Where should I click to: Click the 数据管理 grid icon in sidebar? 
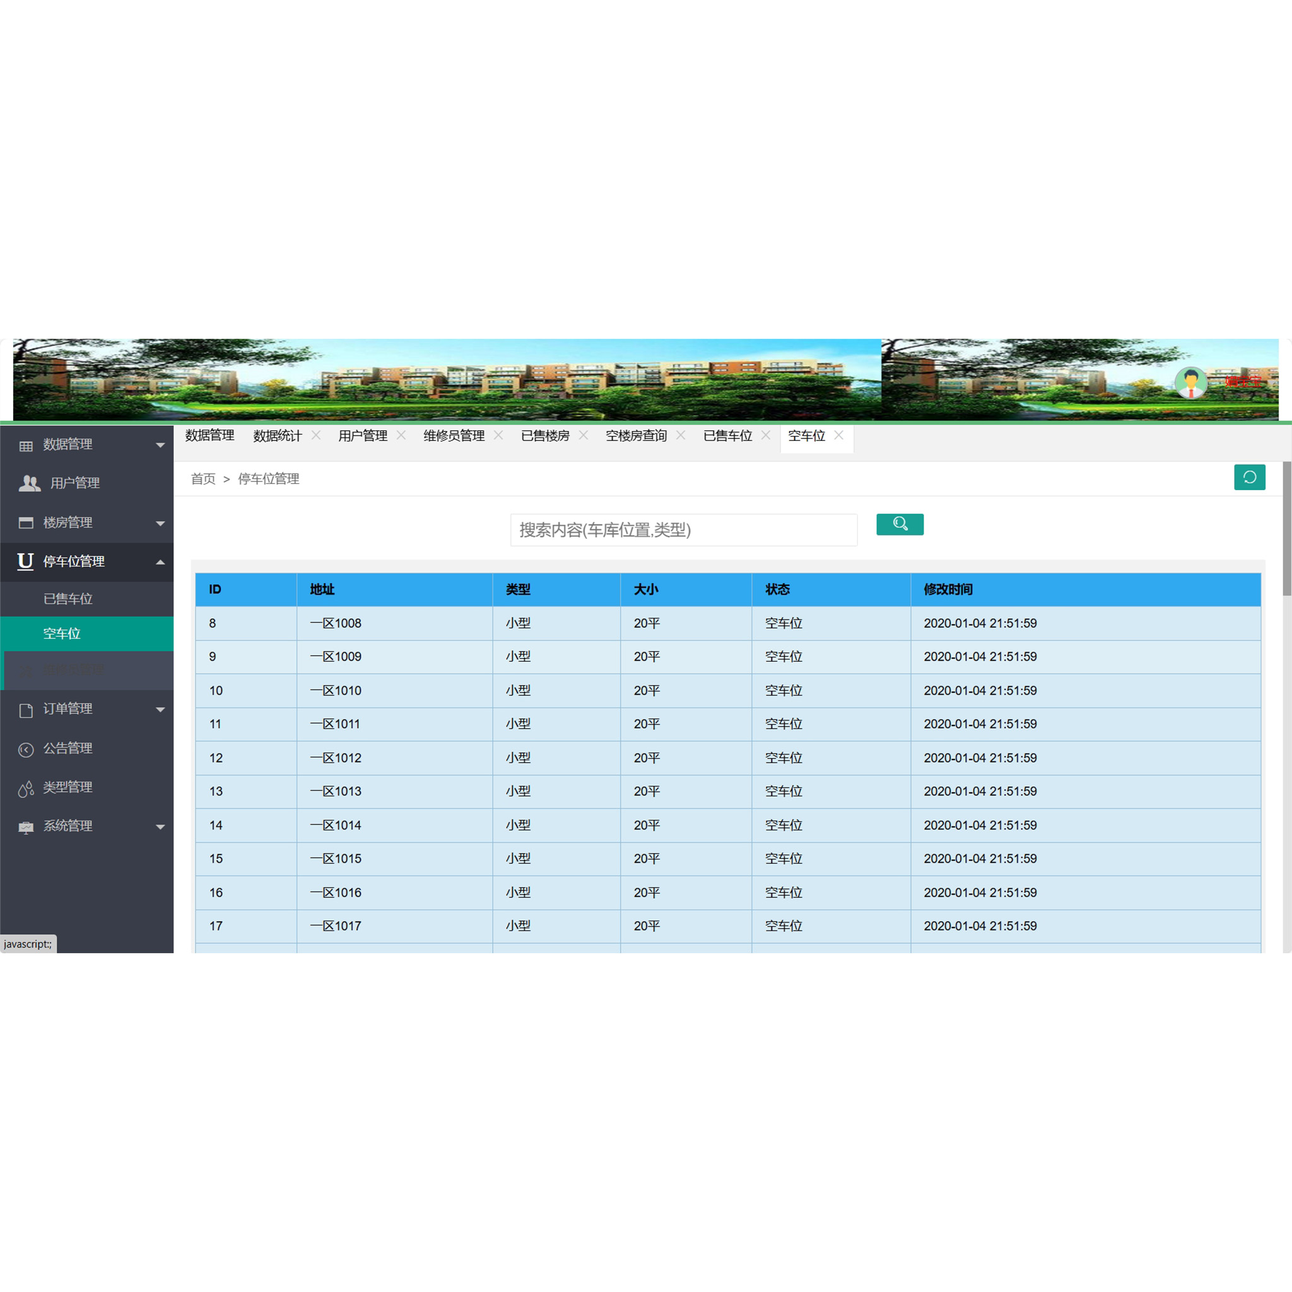[x=25, y=446]
